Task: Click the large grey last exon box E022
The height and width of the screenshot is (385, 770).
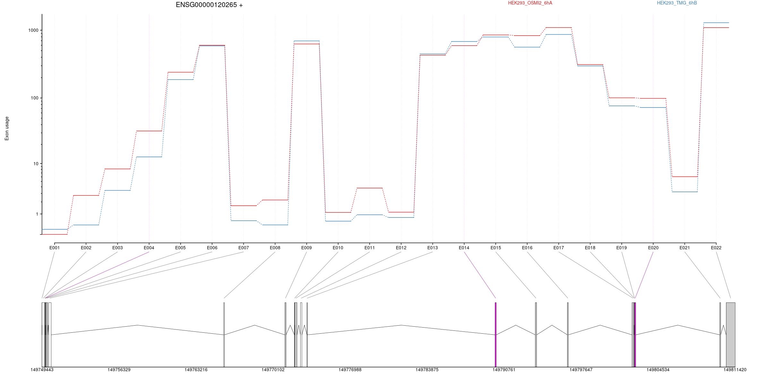Action: pos(731,335)
